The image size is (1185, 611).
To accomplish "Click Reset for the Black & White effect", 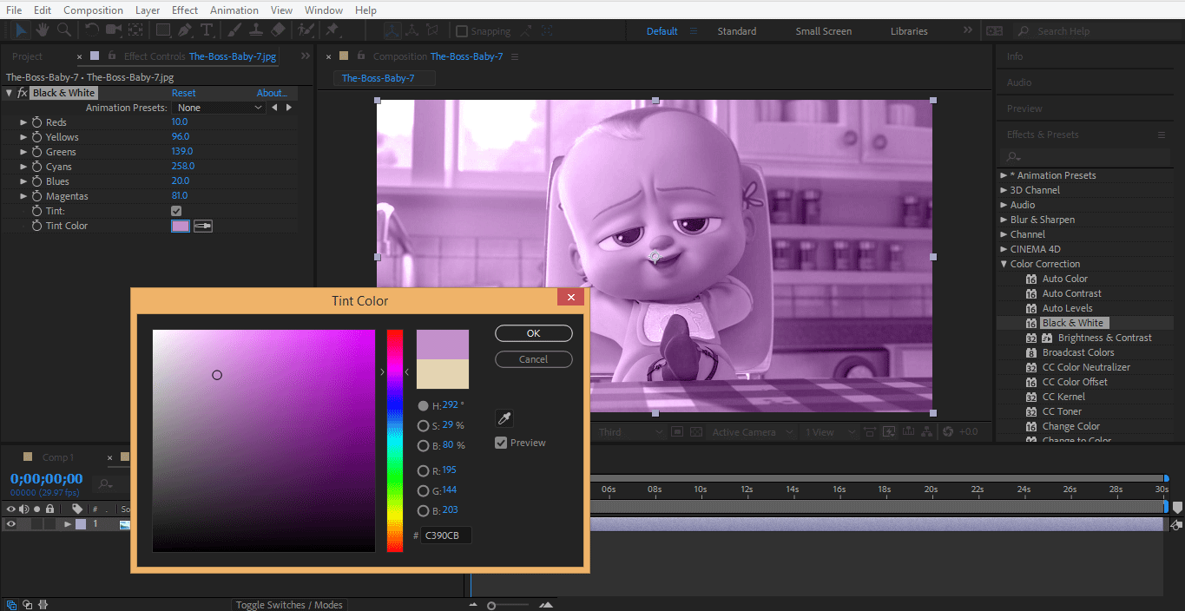I will point(183,93).
